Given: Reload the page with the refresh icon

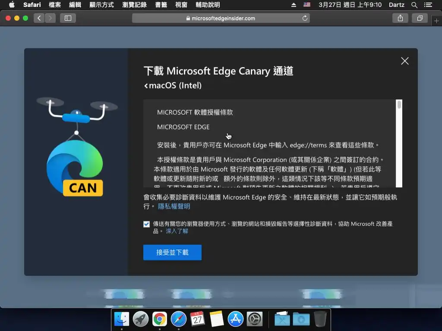Looking at the screenshot, I should point(305,18).
